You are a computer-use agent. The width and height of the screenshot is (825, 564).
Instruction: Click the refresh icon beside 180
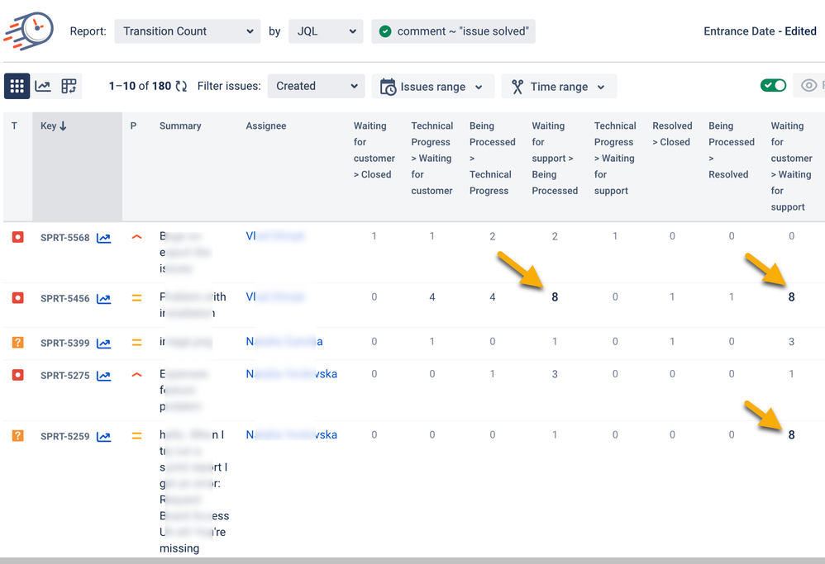coord(181,87)
